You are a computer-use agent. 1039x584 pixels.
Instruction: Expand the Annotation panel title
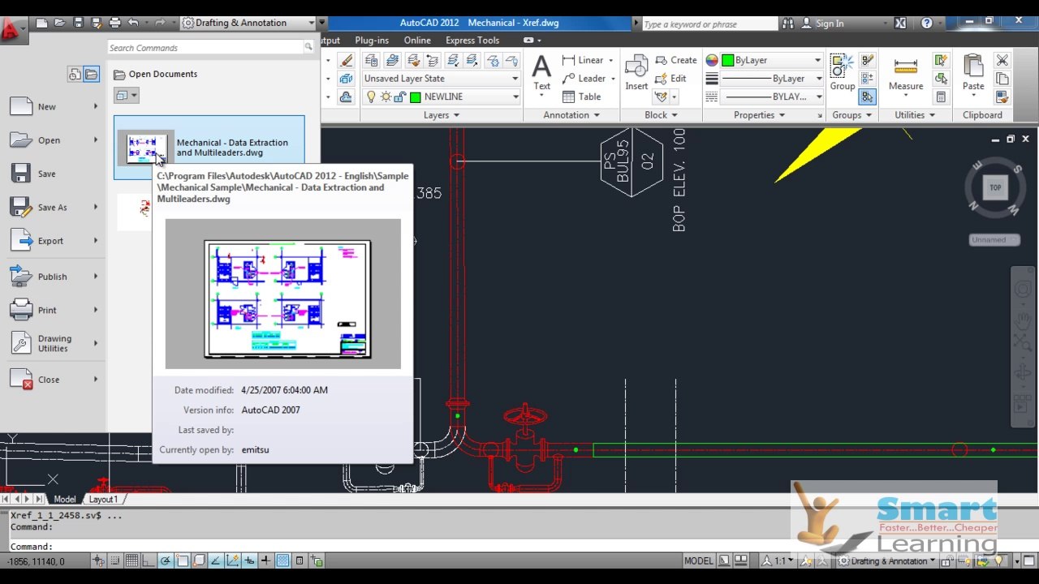tap(571, 115)
